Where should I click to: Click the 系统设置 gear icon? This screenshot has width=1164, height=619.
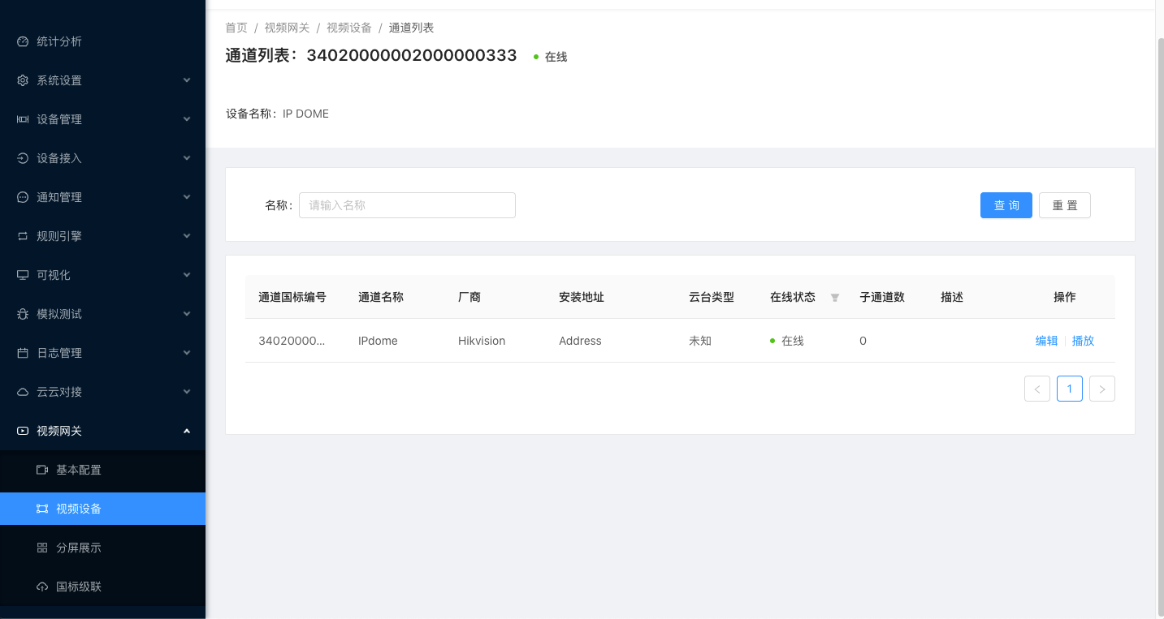[23, 80]
